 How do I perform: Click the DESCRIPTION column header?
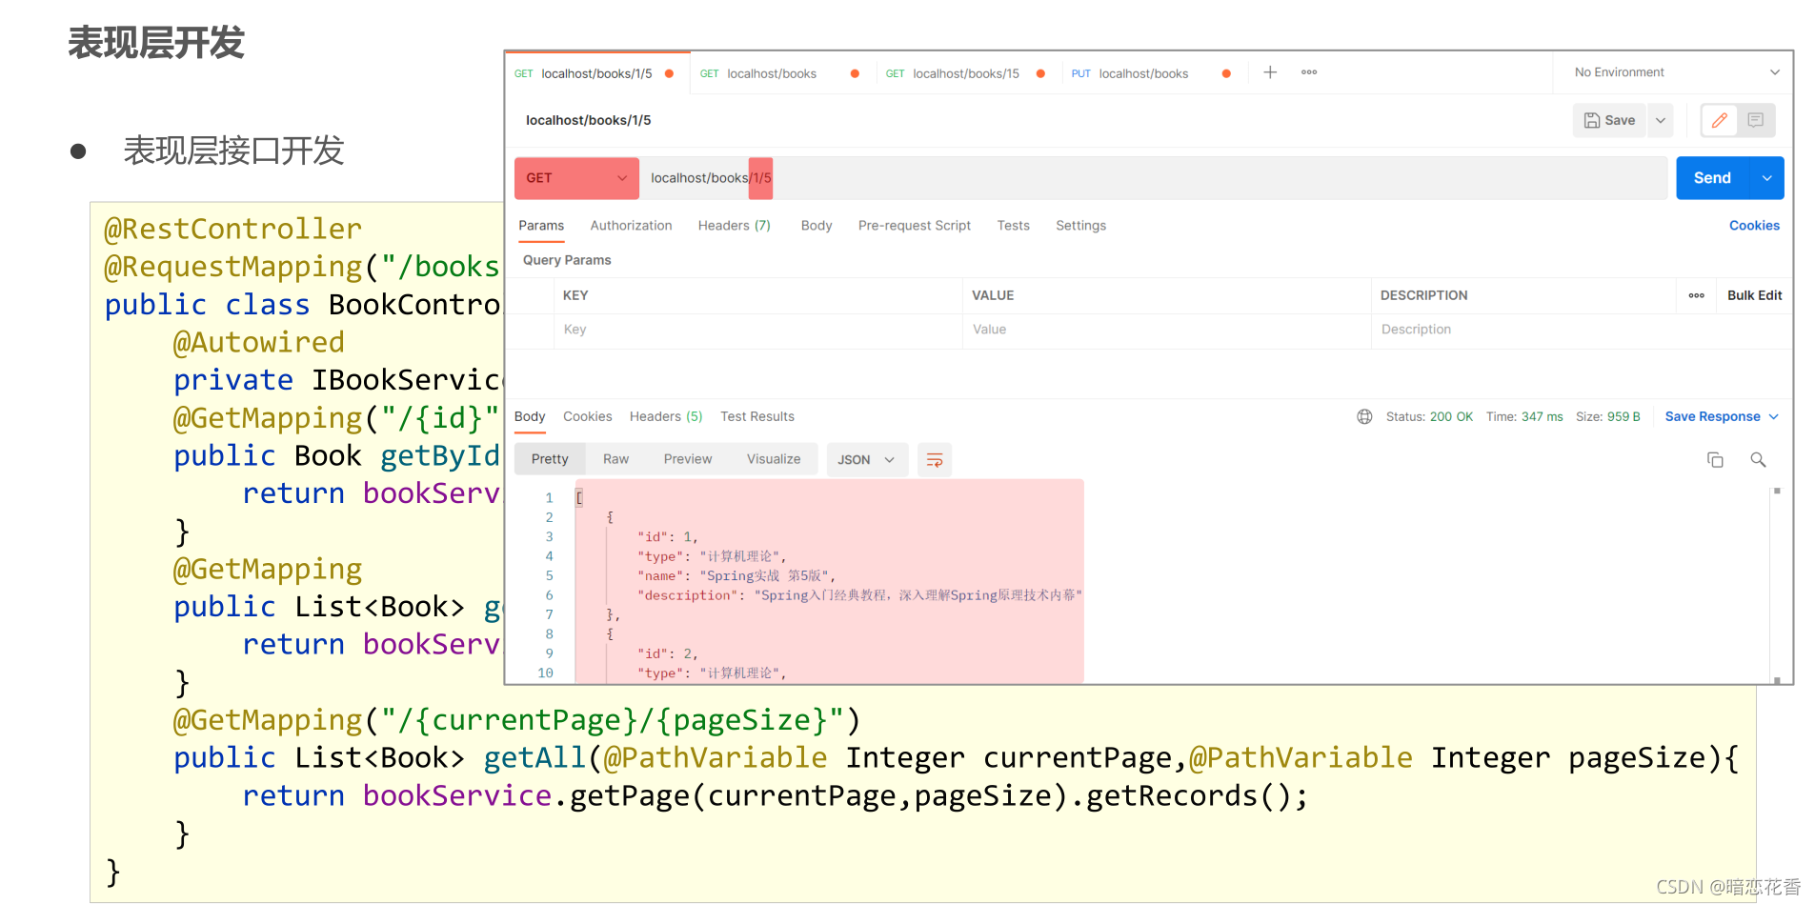(1423, 295)
